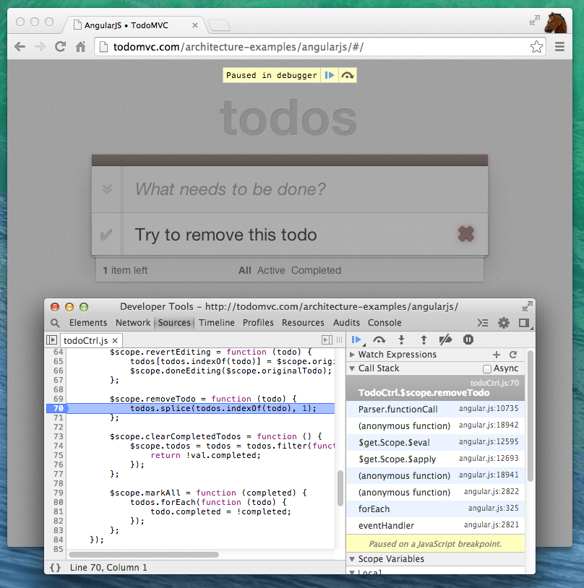Add a new watch expression
Viewport: 584px width, 588px height.
pyautogui.click(x=496, y=355)
